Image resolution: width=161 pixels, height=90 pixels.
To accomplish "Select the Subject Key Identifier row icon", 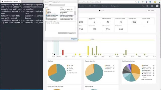I will [x=47, y=17].
